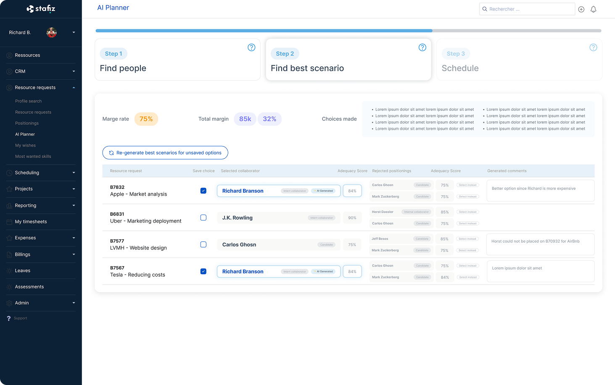615x385 pixels.
Task: Click the Projects sidebar icon
Action: click(x=9, y=189)
